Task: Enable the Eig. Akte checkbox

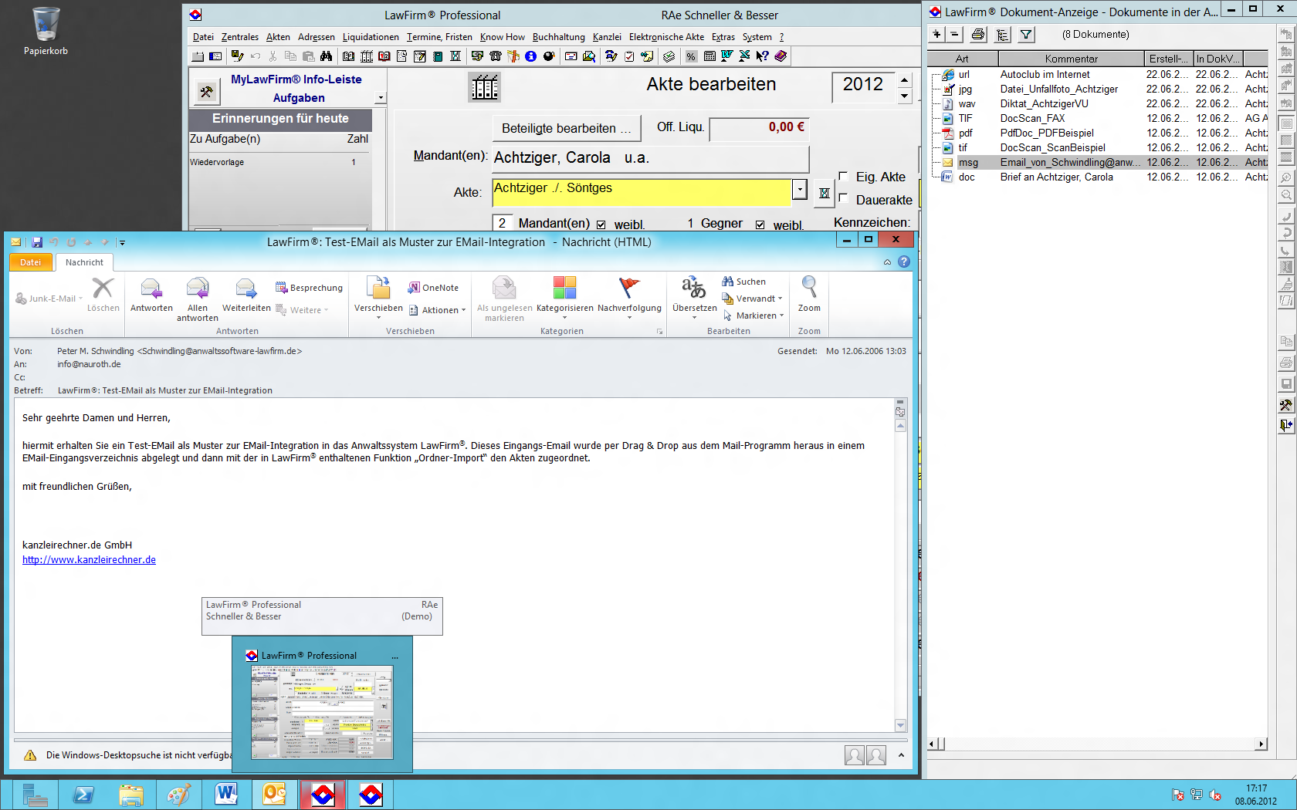Action: 843,177
